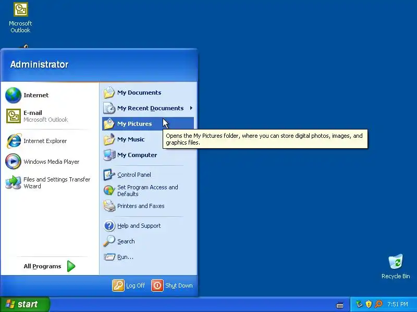Click the Search menu text

pos(126,241)
